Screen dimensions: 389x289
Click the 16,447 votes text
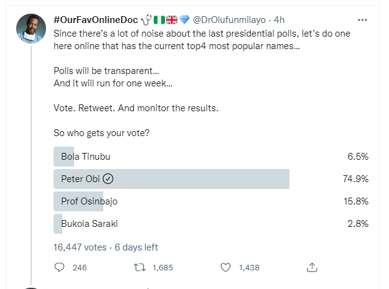[x=80, y=247]
